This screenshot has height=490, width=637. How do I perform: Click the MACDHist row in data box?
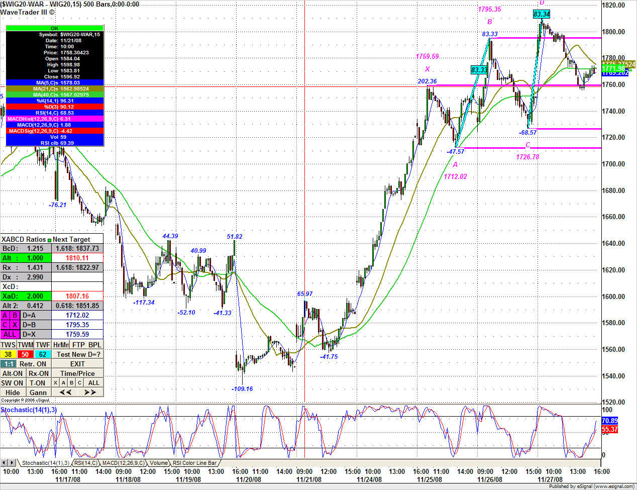(55, 119)
